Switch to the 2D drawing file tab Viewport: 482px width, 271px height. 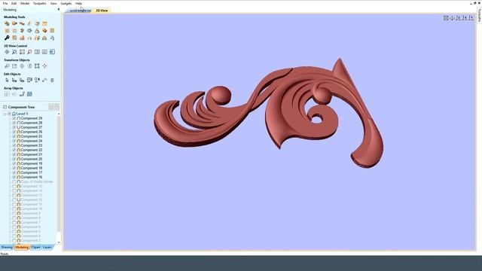81,11
